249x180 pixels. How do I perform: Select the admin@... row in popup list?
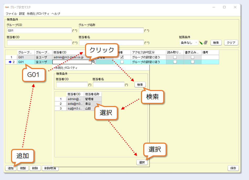coord(78,99)
